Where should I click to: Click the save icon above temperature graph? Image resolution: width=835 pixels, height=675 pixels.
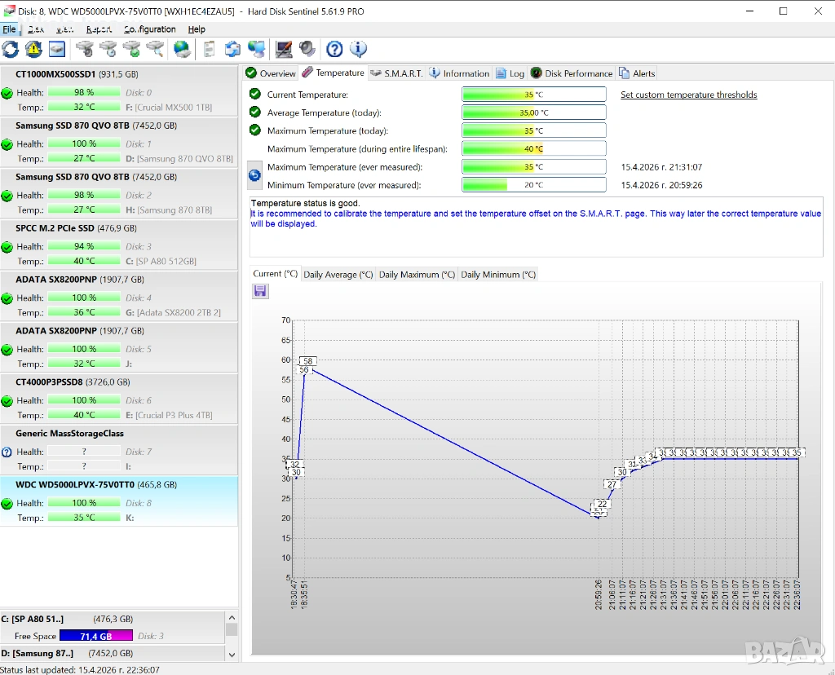261,291
